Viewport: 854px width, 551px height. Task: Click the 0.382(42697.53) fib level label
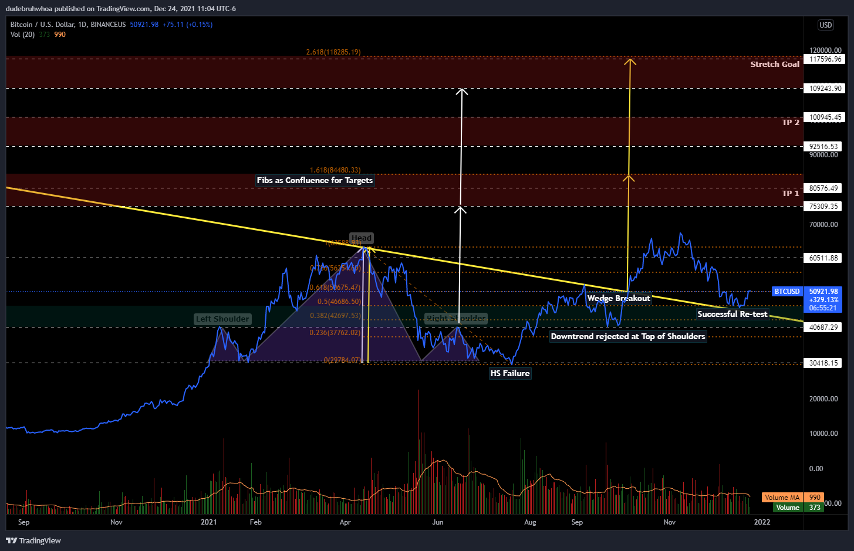coord(336,316)
